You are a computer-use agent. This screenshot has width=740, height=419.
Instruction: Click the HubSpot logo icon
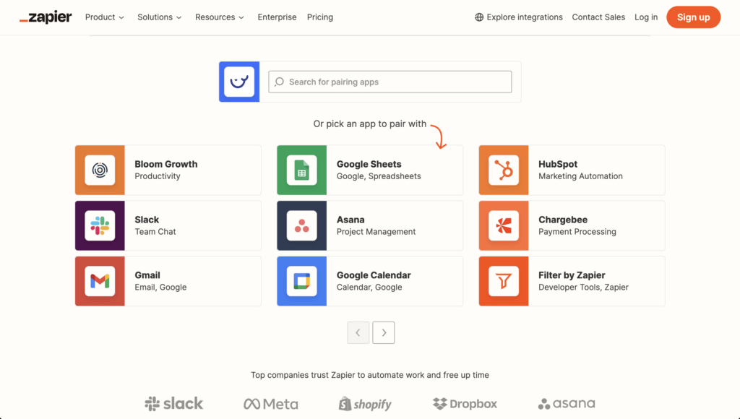503,170
